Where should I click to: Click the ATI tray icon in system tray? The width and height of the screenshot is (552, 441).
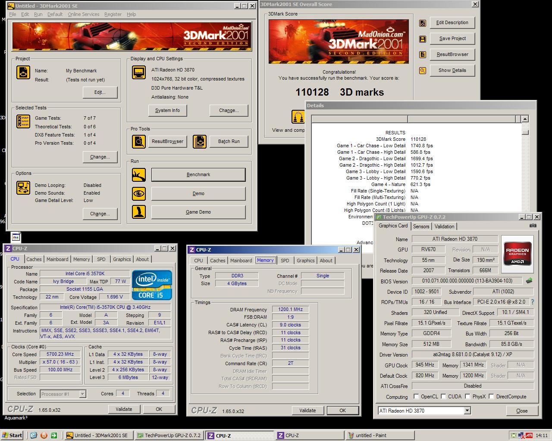(529, 435)
